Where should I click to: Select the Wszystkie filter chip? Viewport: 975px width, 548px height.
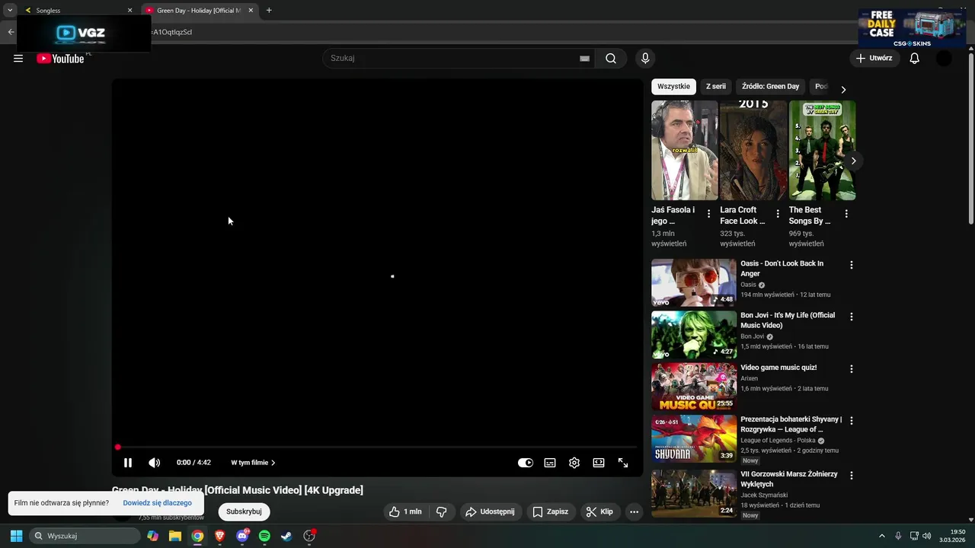tap(673, 87)
